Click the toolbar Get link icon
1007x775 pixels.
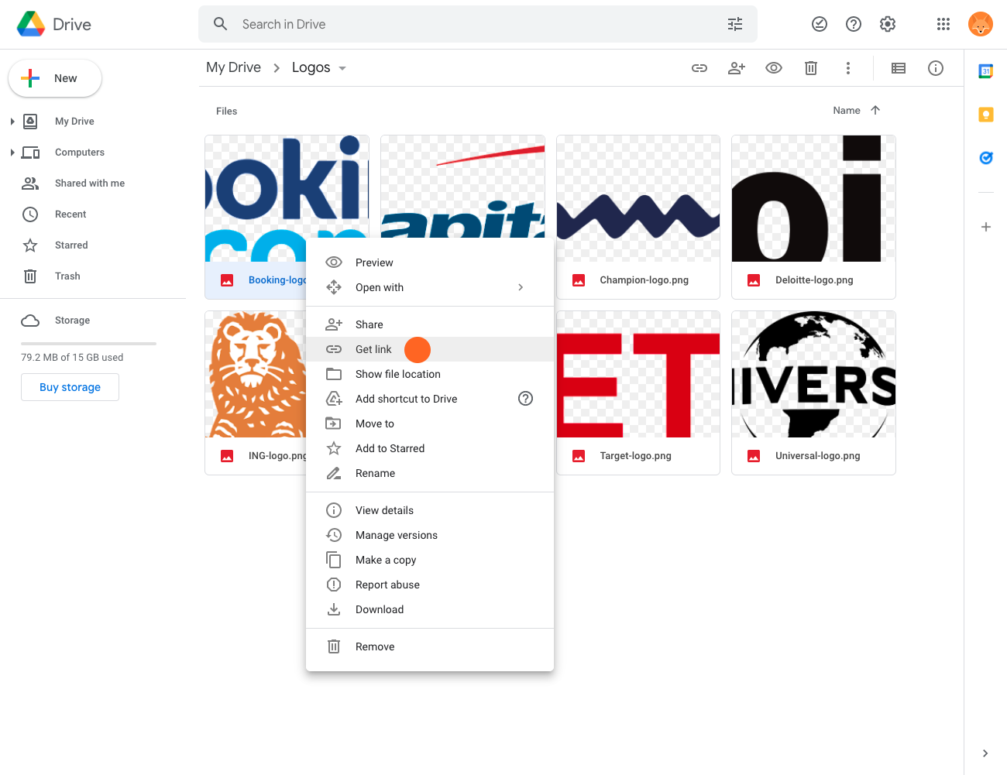(x=699, y=68)
